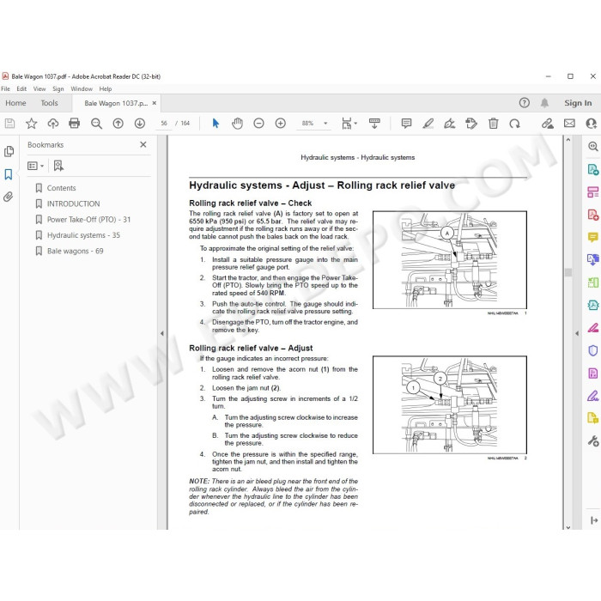Viewport: 601px width, 601px height.
Task: Go to next page arrow
Action: [x=139, y=124]
